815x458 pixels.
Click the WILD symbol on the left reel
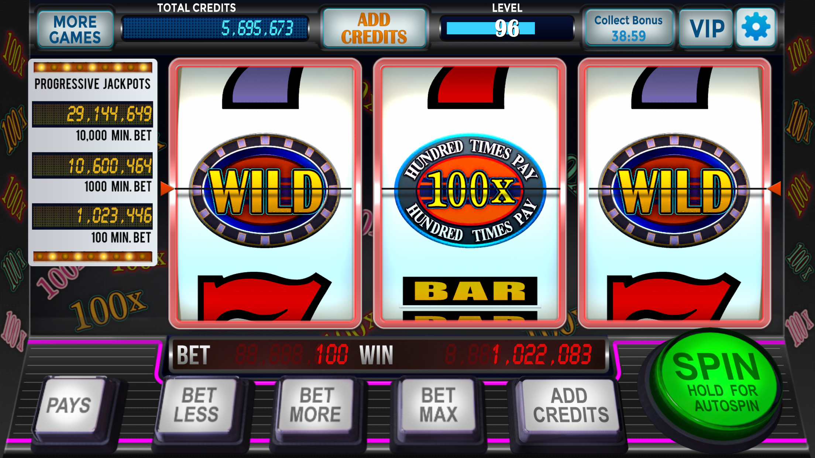click(x=265, y=190)
